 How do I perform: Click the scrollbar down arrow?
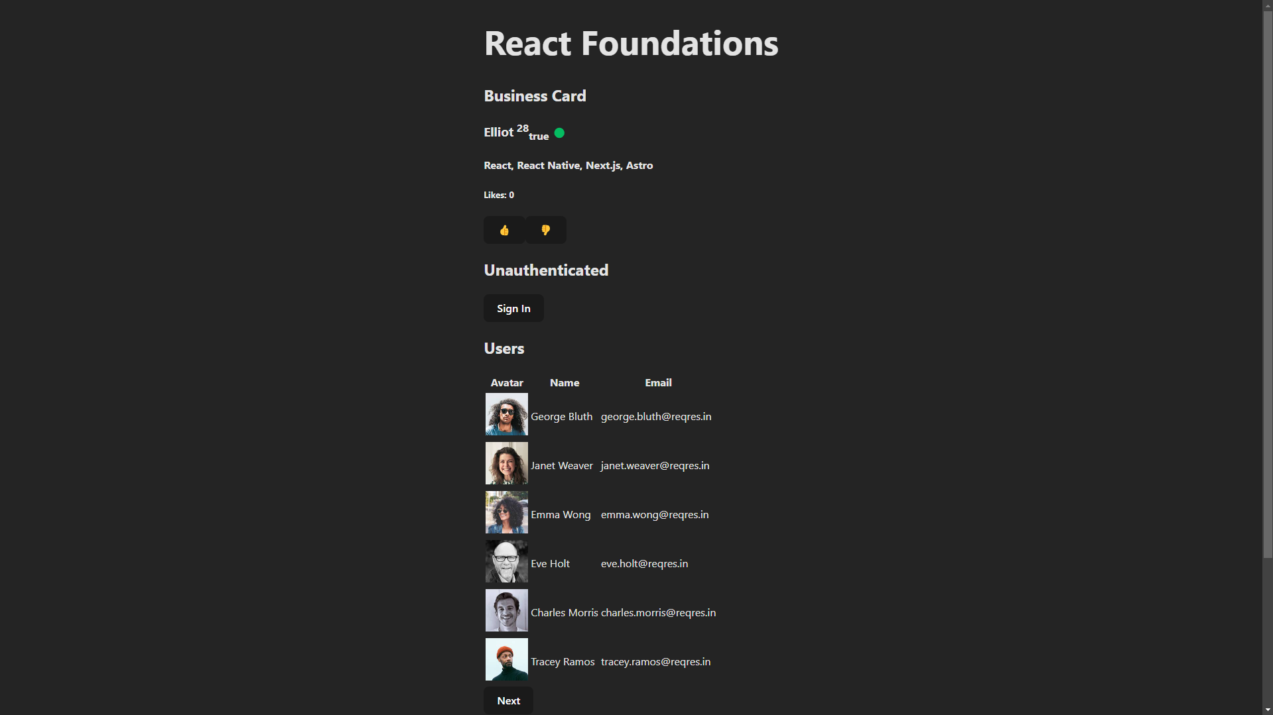(x=1268, y=710)
